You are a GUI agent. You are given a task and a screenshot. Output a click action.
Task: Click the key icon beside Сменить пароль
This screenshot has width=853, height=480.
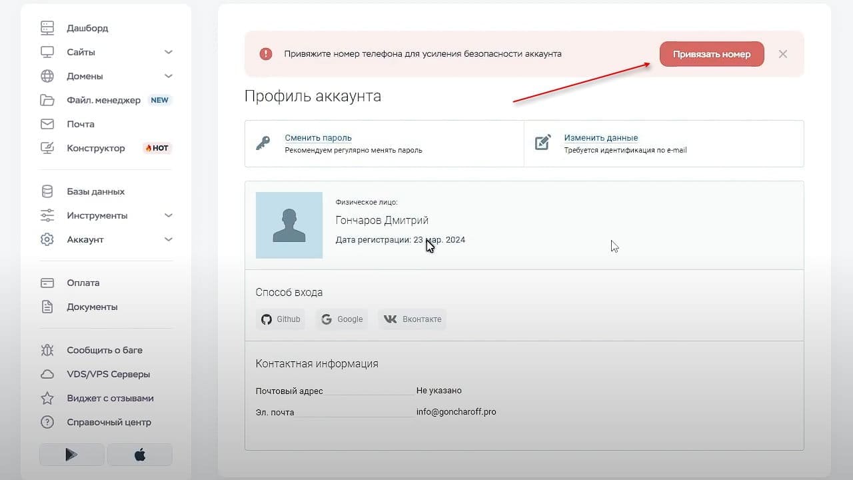tap(263, 143)
